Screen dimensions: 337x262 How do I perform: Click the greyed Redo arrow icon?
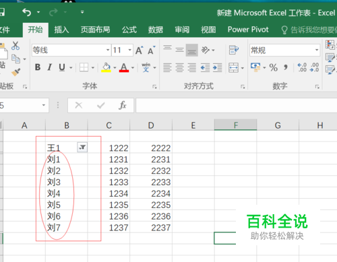(x=53, y=12)
